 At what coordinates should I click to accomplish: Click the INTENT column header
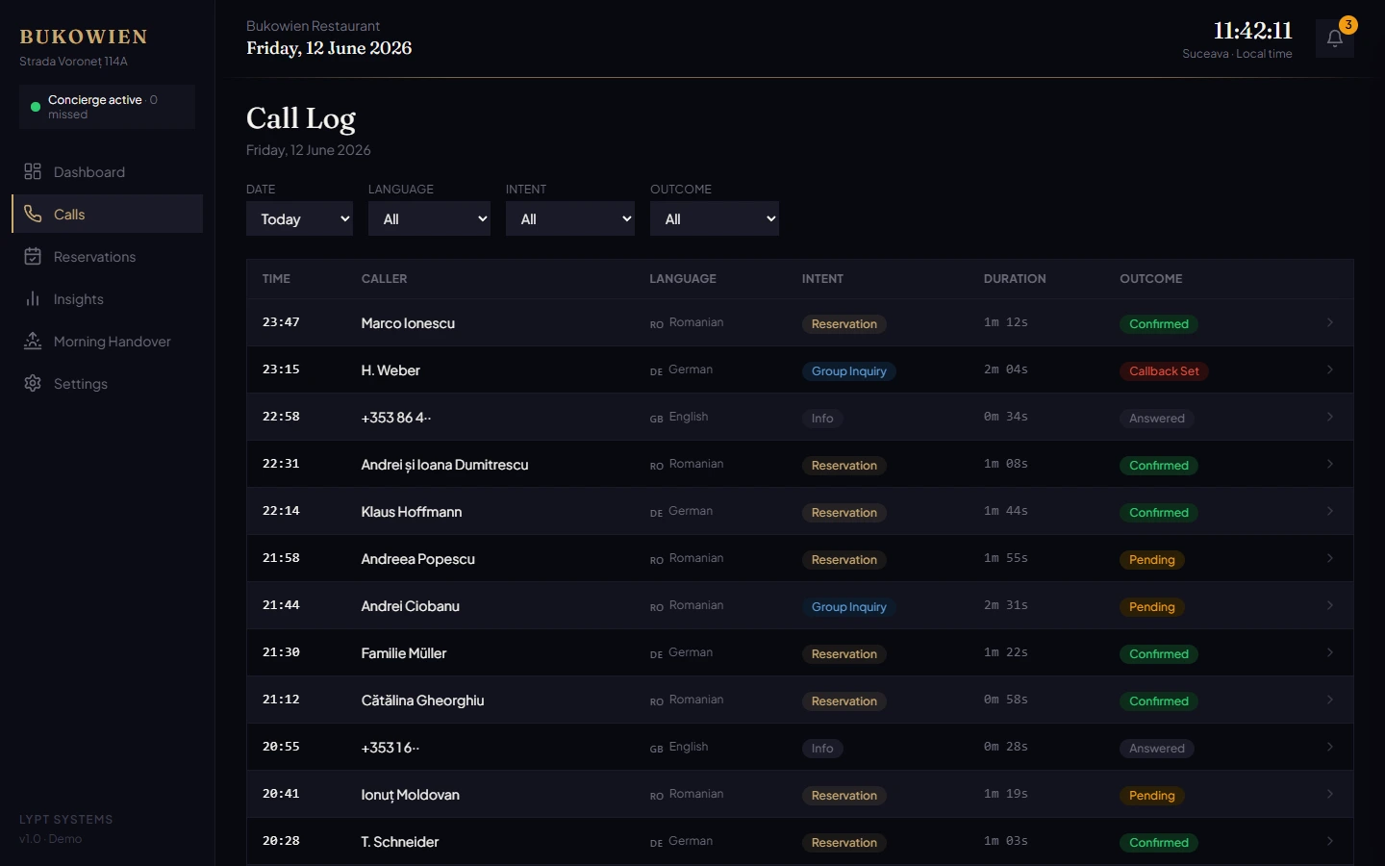pyautogui.click(x=822, y=279)
